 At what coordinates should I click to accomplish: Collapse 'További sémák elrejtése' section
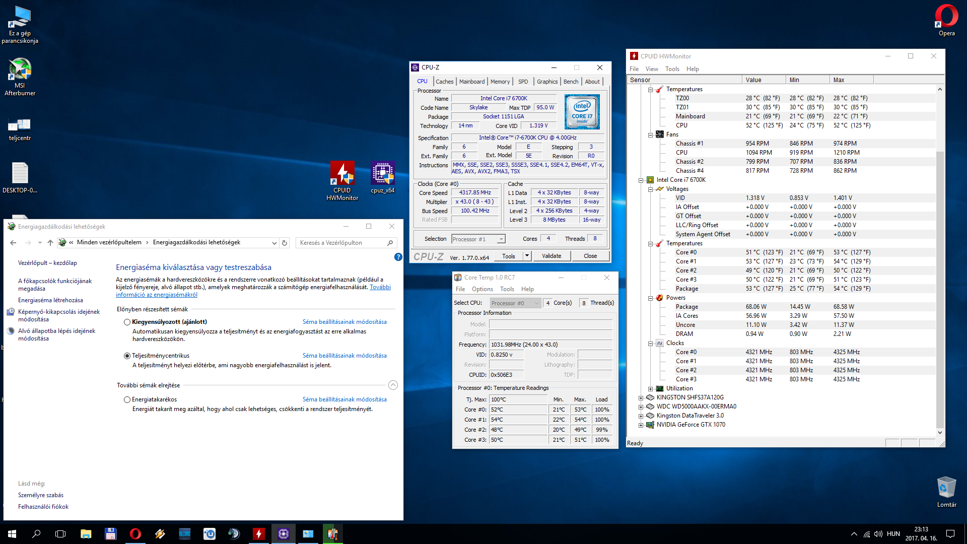click(393, 385)
